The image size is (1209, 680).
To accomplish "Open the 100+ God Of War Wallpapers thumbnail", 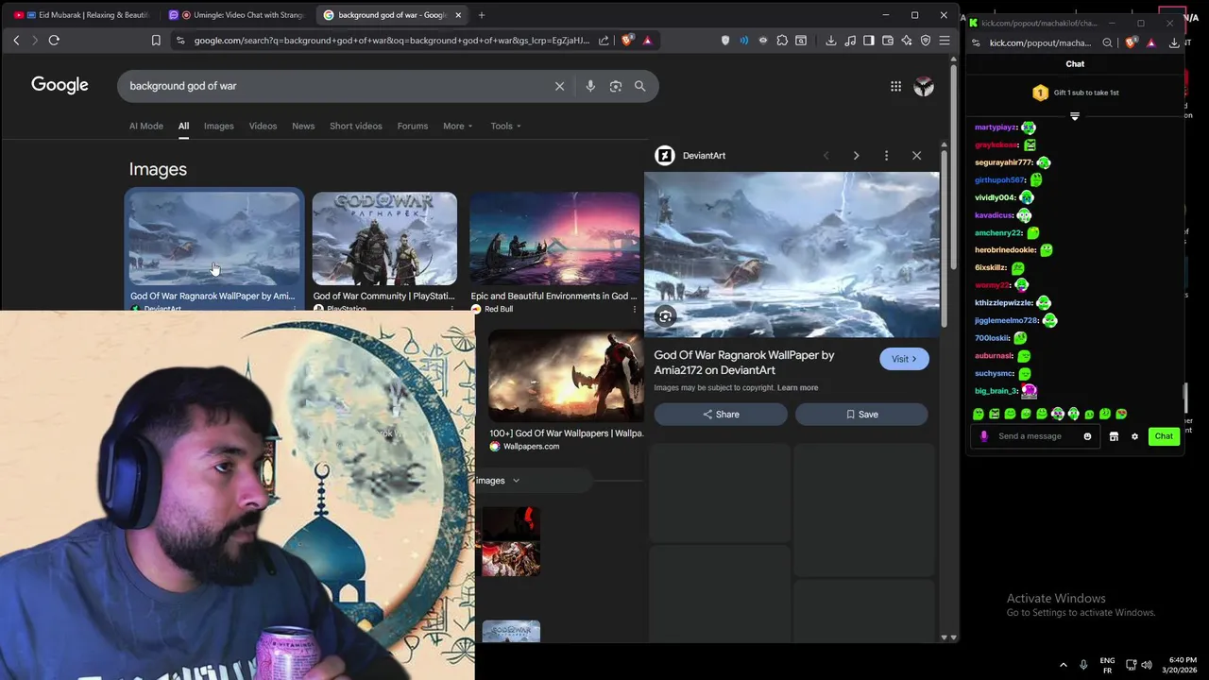I will [566, 375].
